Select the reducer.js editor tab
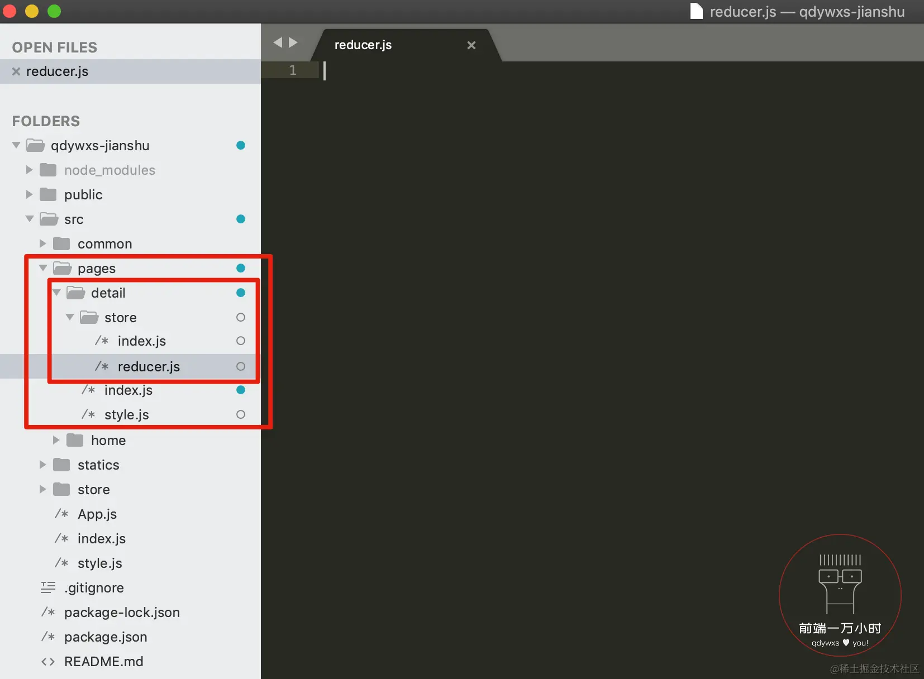 coord(406,45)
